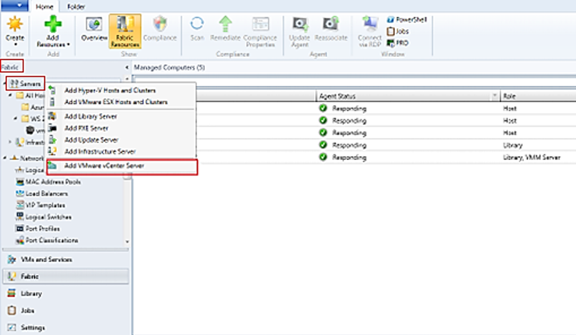Viewport: 576px width, 335px height.
Task: Collapse the Networking tree node arrow
Action: 6,158
